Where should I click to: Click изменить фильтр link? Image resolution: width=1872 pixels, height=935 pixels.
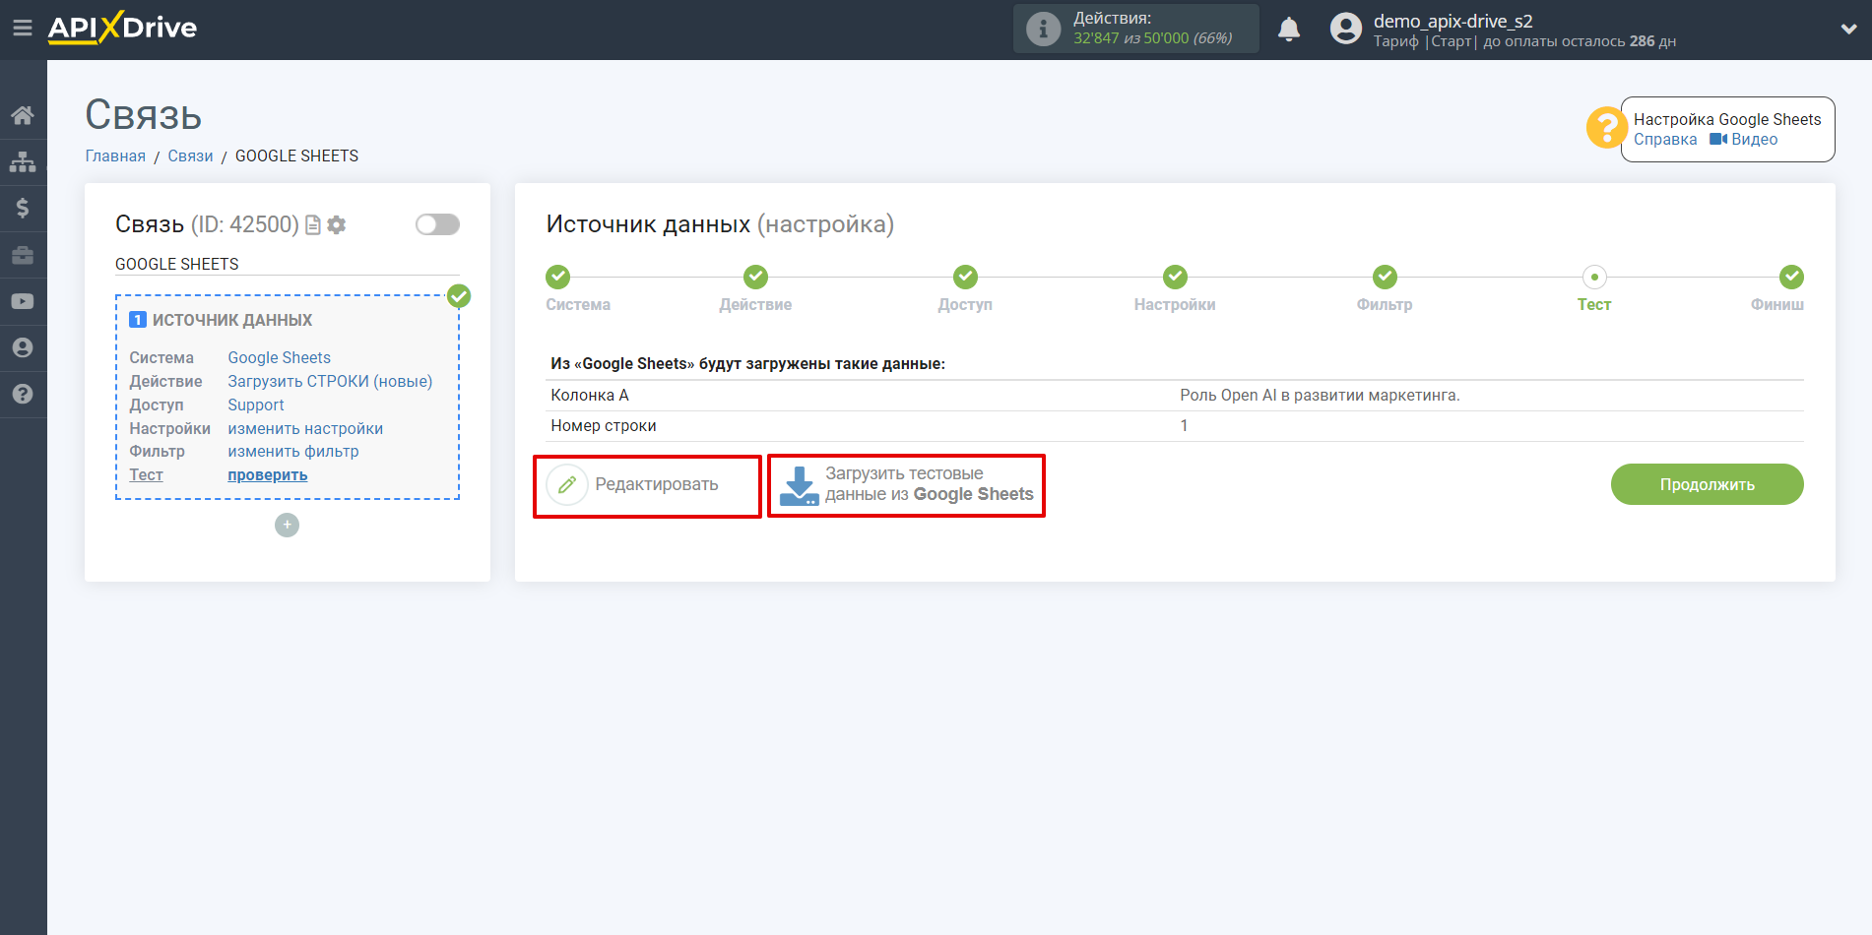293,451
